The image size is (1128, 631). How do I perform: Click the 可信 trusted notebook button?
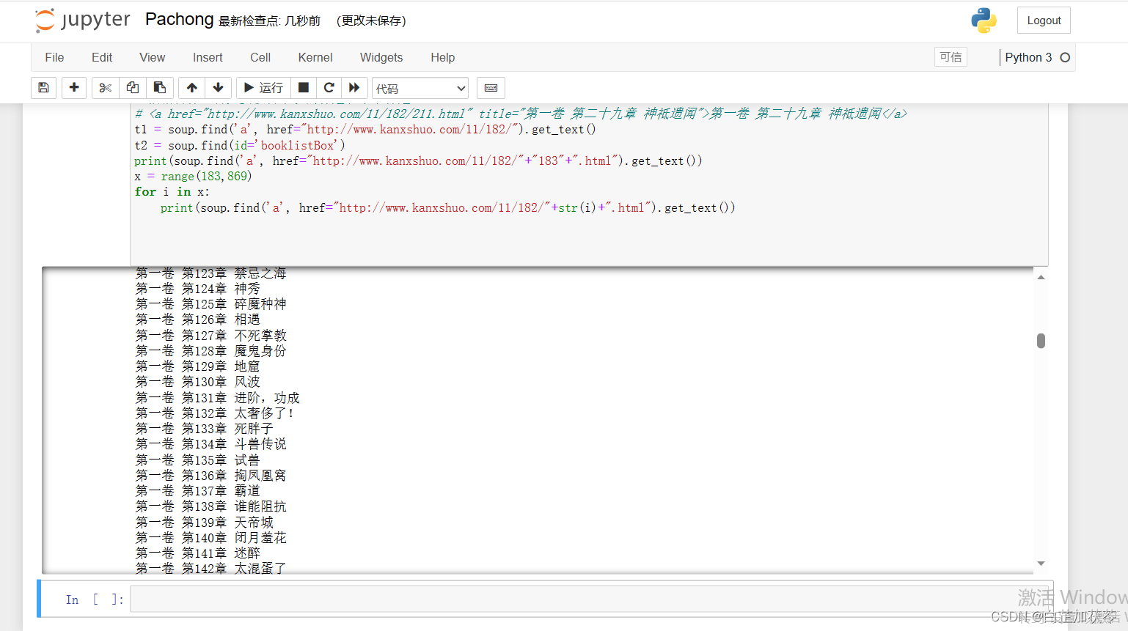pyautogui.click(x=951, y=57)
